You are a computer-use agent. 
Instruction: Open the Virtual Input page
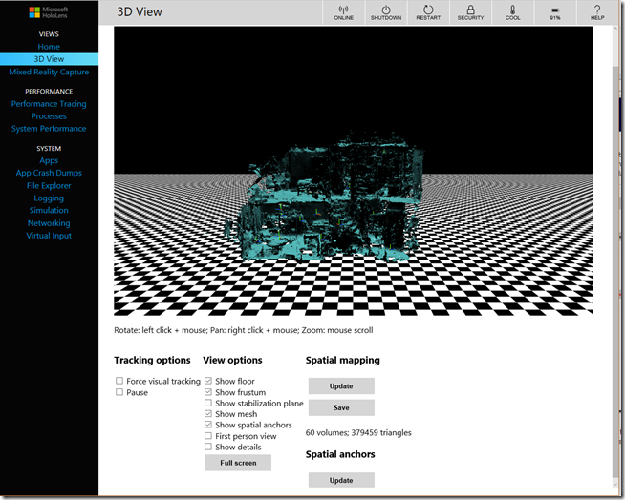pyautogui.click(x=49, y=236)
